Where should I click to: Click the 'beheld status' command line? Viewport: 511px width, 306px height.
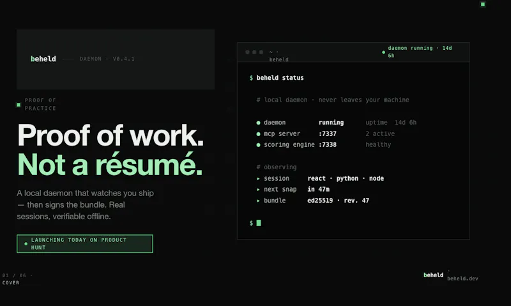pos(280,78)
